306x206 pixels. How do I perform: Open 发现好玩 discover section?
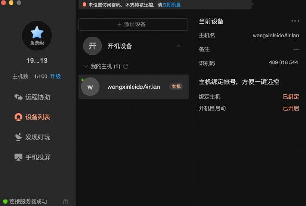coord(32,137)
